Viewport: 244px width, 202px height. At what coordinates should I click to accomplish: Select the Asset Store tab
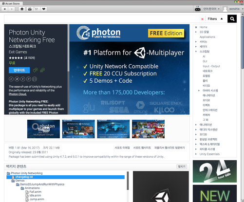coord(11,3)
